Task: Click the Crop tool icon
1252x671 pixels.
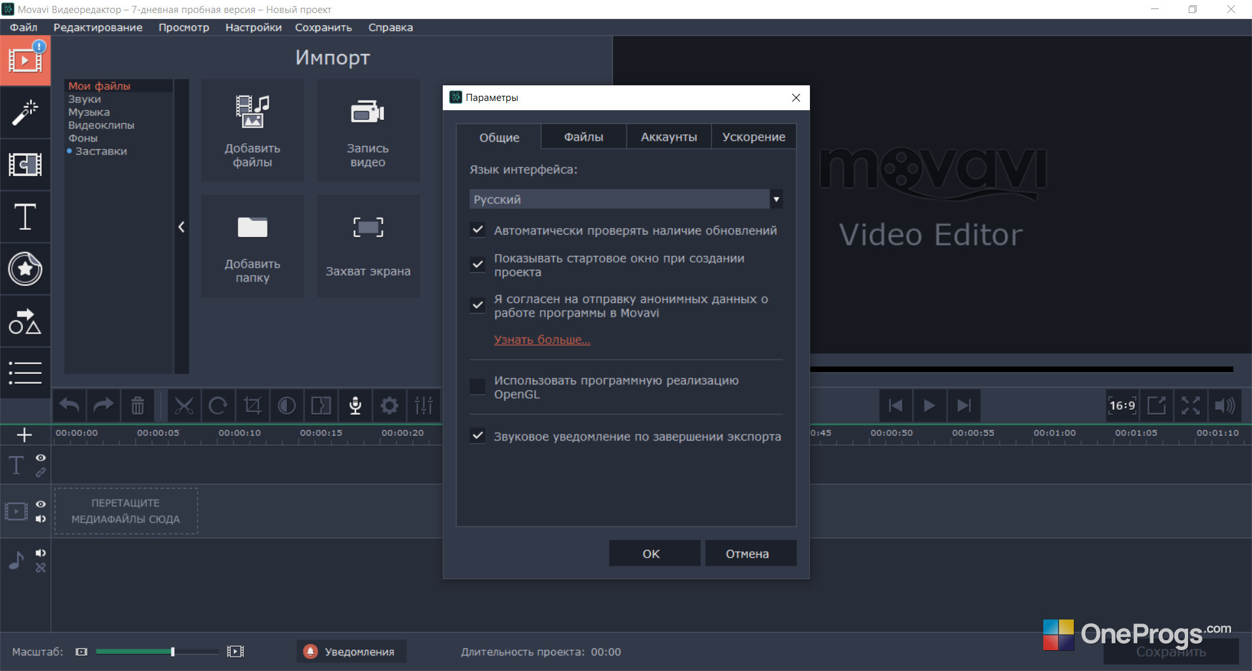Action: tap(252, 406)
